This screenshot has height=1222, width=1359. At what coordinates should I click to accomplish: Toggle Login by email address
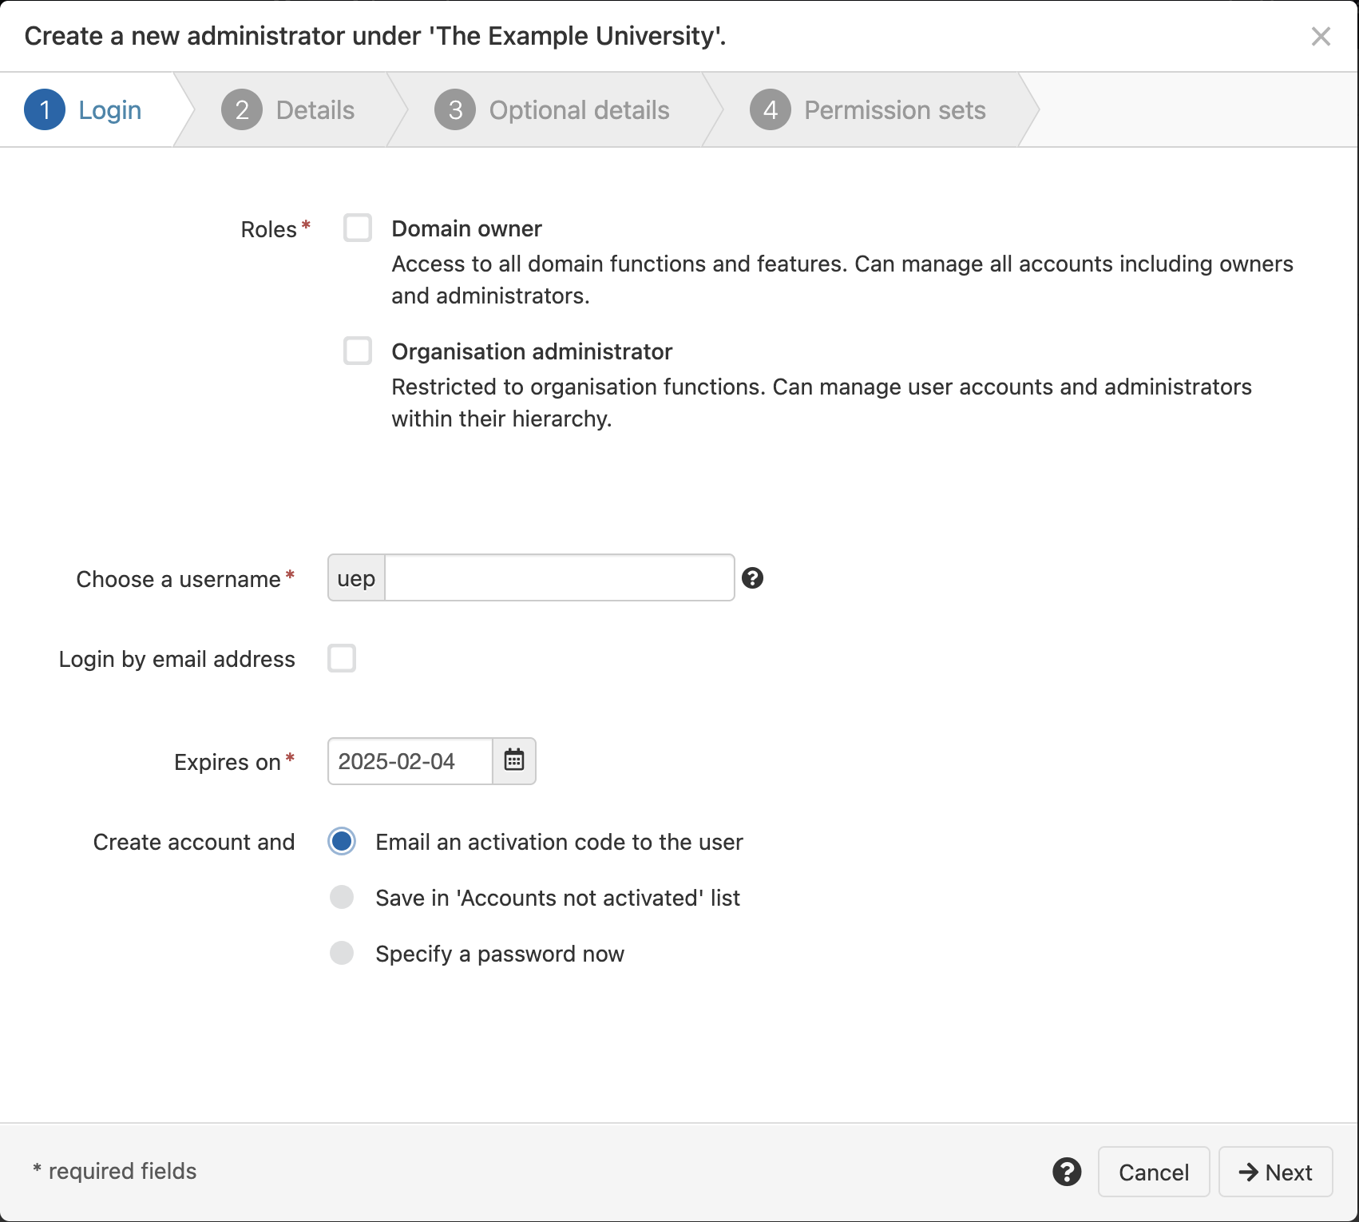(341, 659)
